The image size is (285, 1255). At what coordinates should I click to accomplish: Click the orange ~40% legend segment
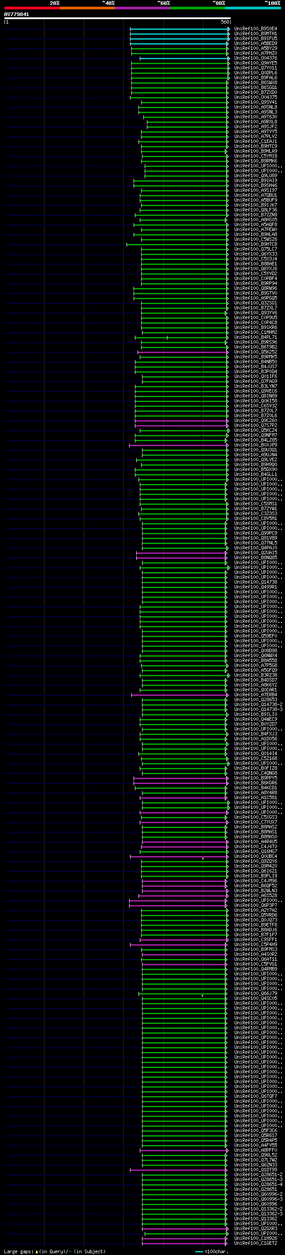point(87,8)
